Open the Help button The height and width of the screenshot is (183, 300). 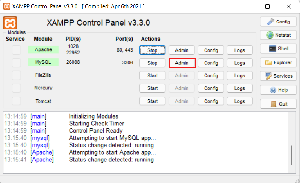(278, 90)
